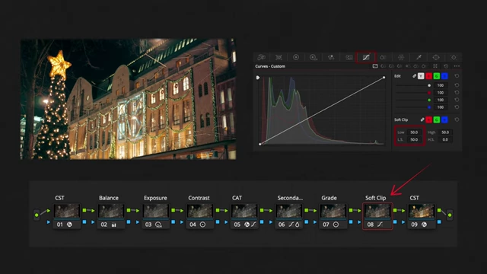This screenshot has width=487, height=274.
Task: Select the curve's top-right control point
Action: [384, 78]
